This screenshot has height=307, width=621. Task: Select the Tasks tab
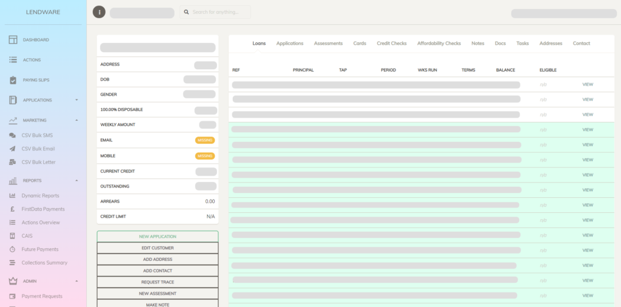click(x=522, y=44)
